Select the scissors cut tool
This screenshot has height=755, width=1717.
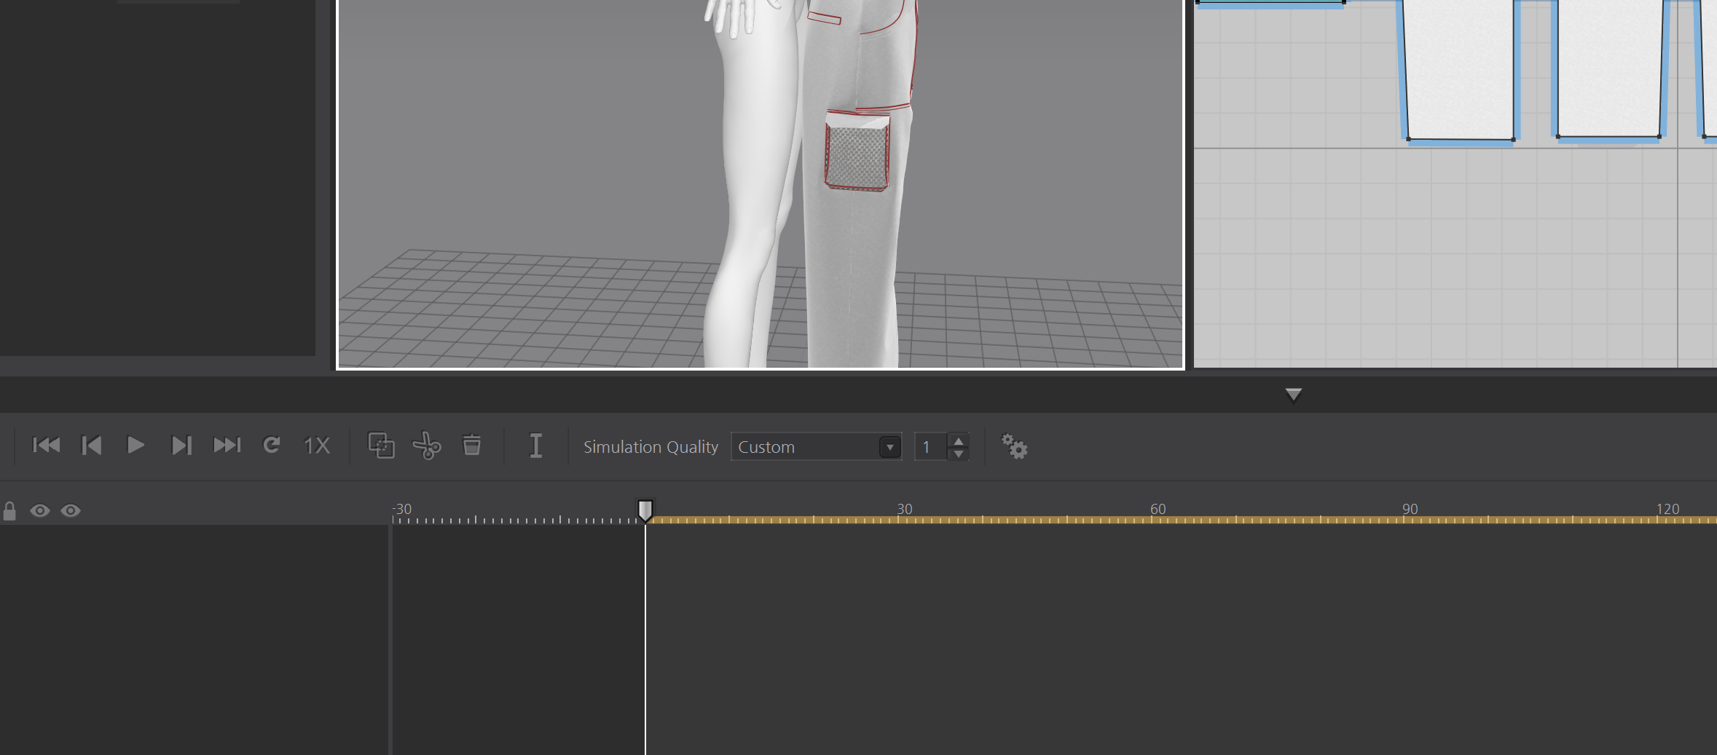(427, 446)
